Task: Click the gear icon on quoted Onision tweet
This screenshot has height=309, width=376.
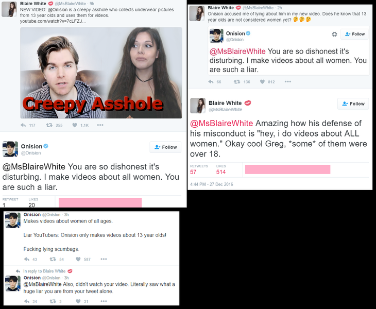Action: (x=334, y=35)
